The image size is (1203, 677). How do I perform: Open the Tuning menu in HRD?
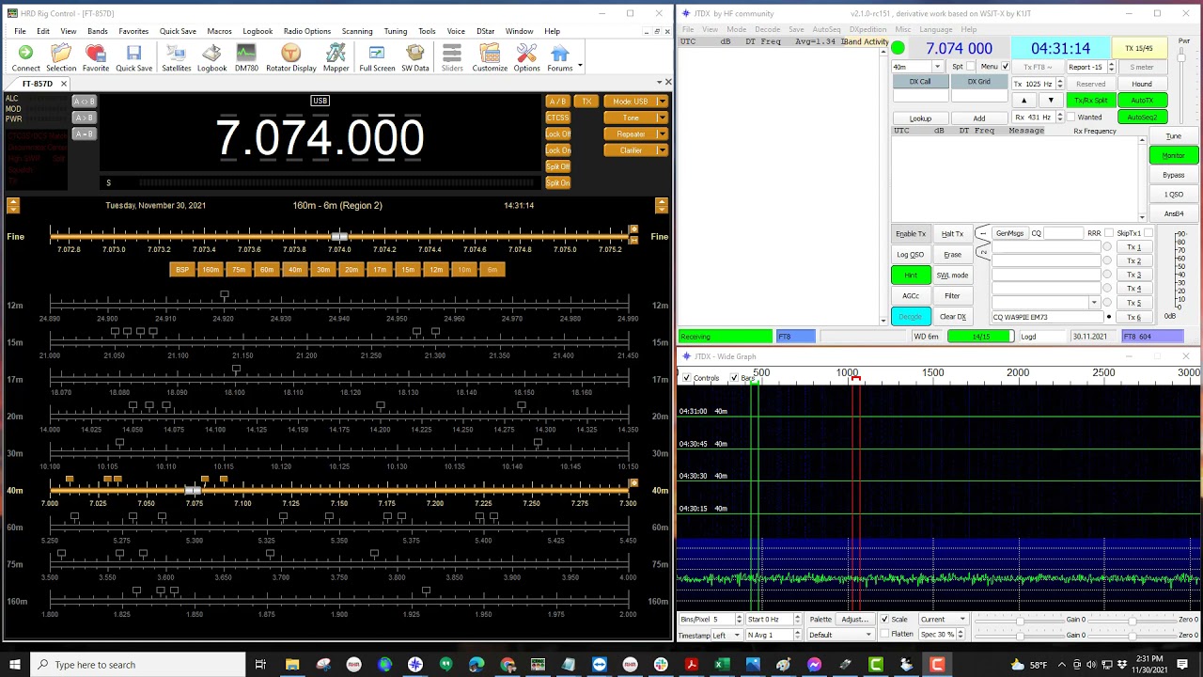pos(396,31)
